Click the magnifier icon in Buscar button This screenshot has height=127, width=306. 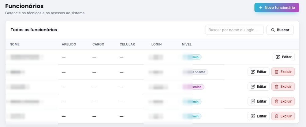(273, 30)
